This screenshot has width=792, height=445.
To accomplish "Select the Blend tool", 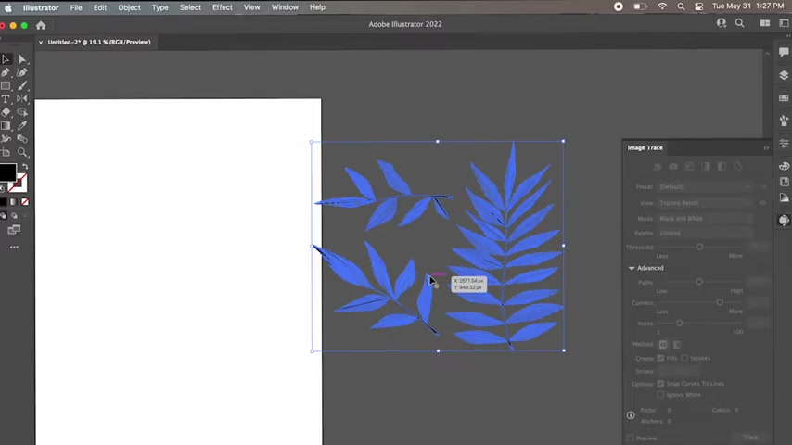I will 22,139.
